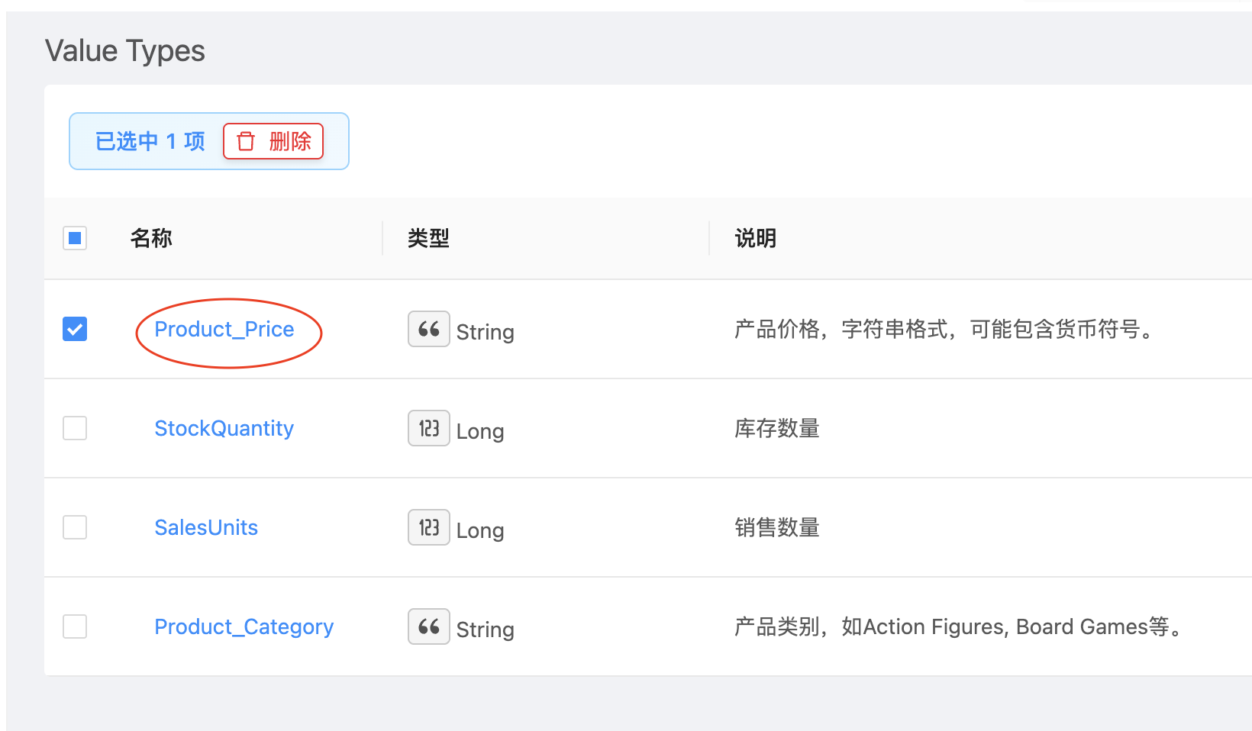Click the 已选中 1 项 selection label
Viewport: 1252px width, 731px height.
click(x=150, y=141)
